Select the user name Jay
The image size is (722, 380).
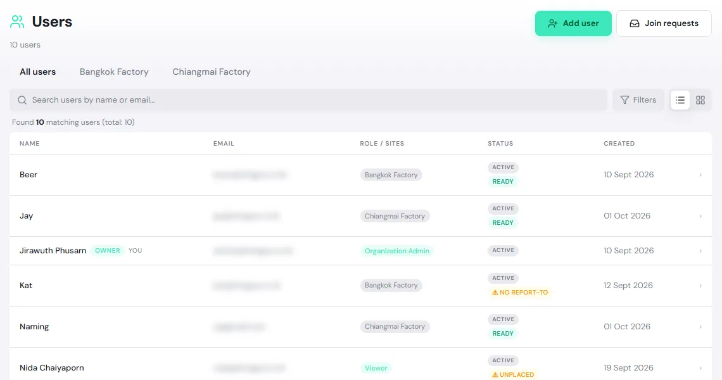[x=26, y=216]
